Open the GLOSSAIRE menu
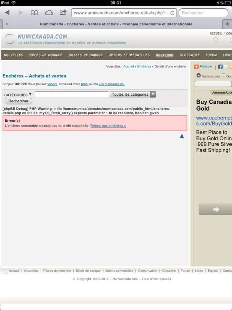Viewport: 232px width, 310px height. 190,55
